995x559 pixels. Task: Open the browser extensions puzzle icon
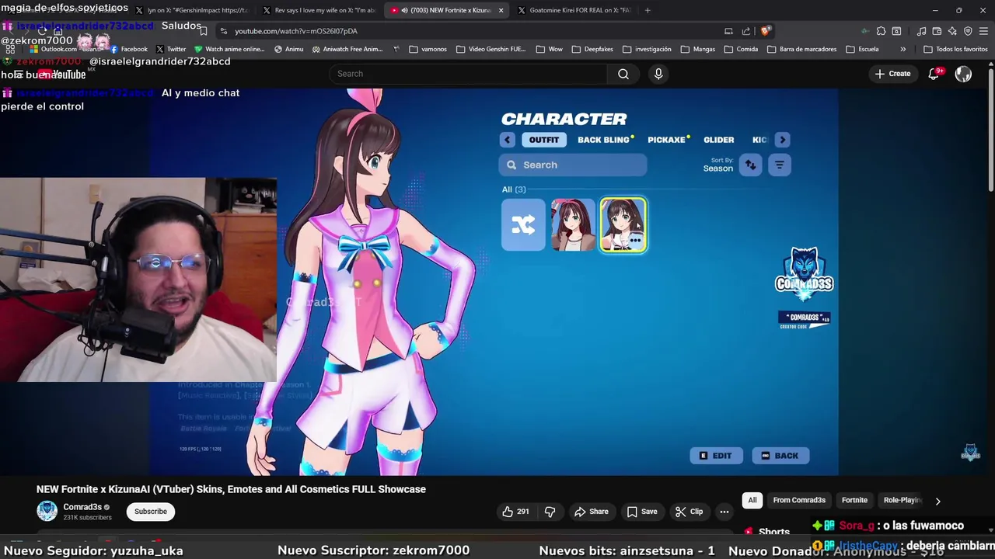click(881, 31)
